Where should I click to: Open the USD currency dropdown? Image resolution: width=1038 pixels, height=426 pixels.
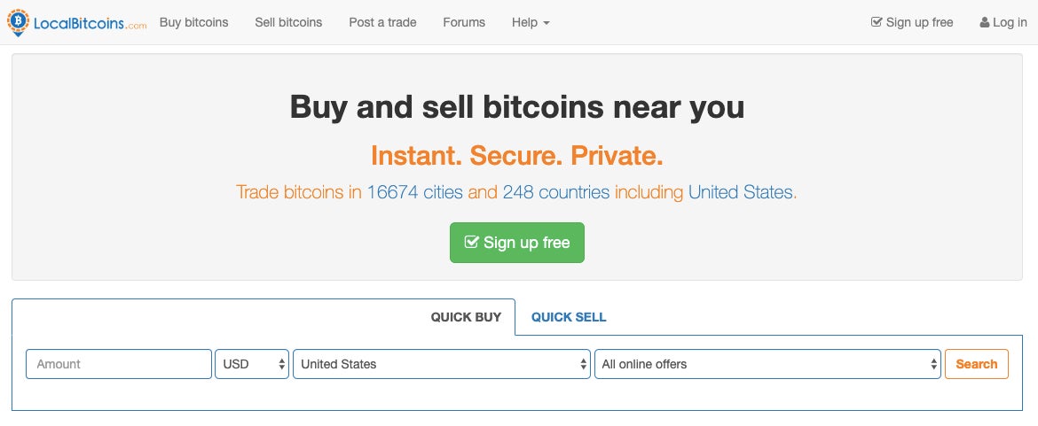tap(252, 364)
